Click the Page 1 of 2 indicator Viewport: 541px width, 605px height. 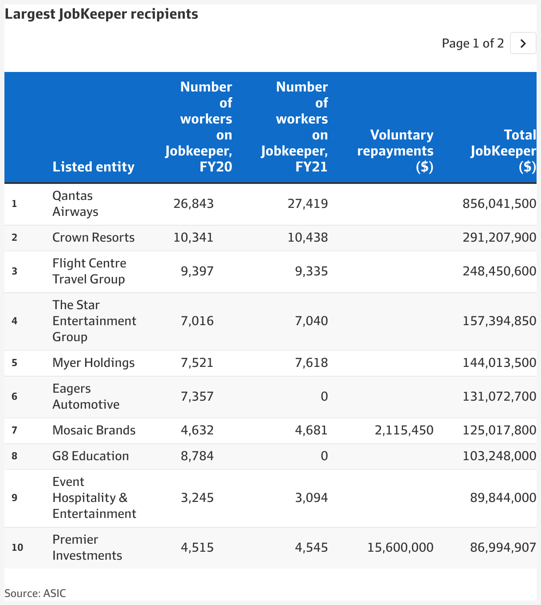(x=473, y=43)
